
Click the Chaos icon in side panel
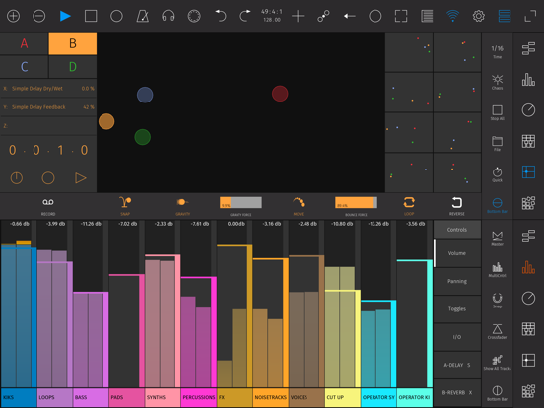click(x=497, y=82)
